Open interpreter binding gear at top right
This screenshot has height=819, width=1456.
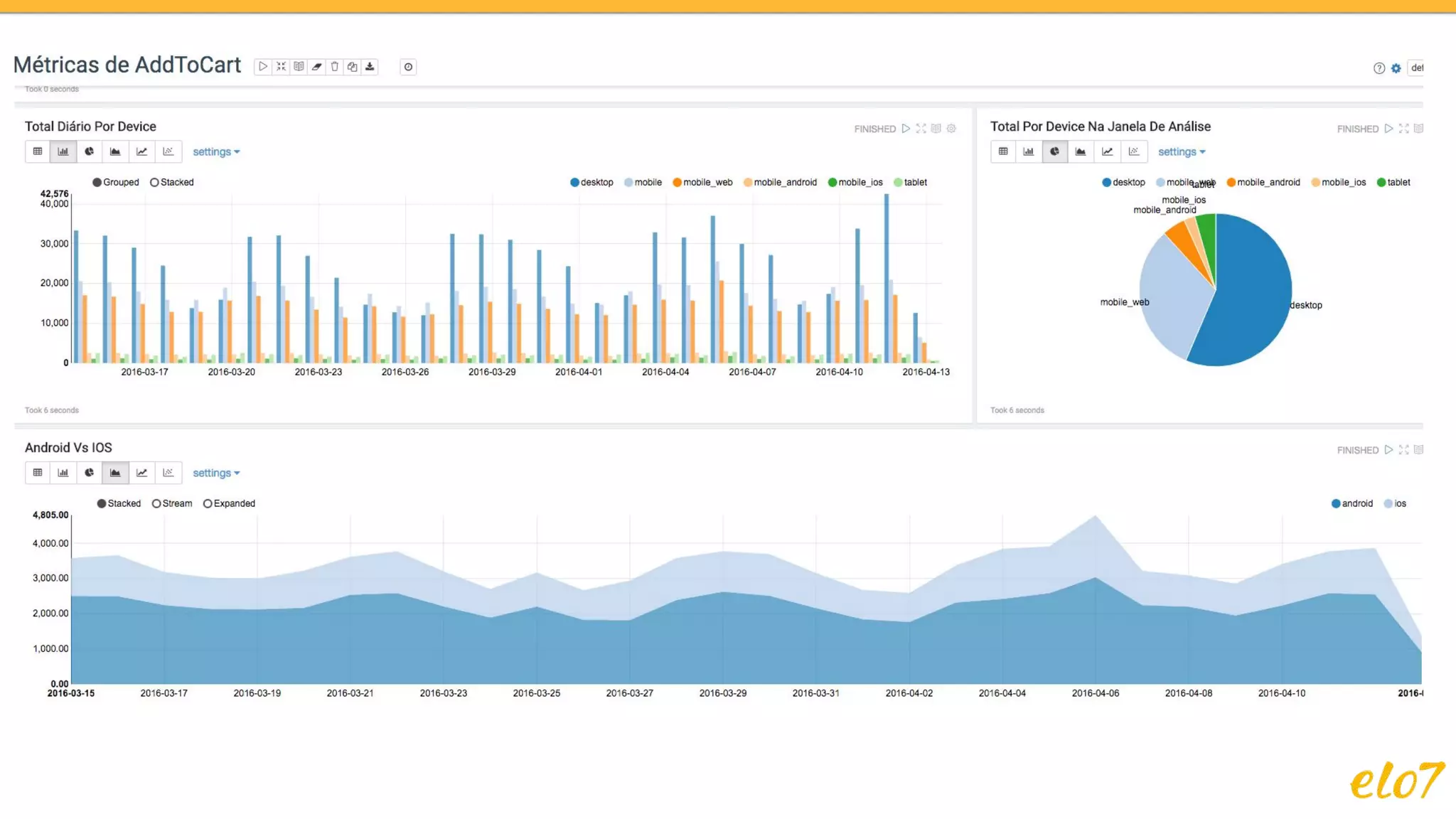pyautogui.click(x=1396, y=68)
